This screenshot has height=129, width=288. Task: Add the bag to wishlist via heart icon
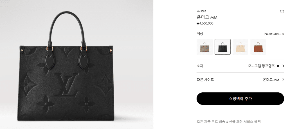point(282,12)
